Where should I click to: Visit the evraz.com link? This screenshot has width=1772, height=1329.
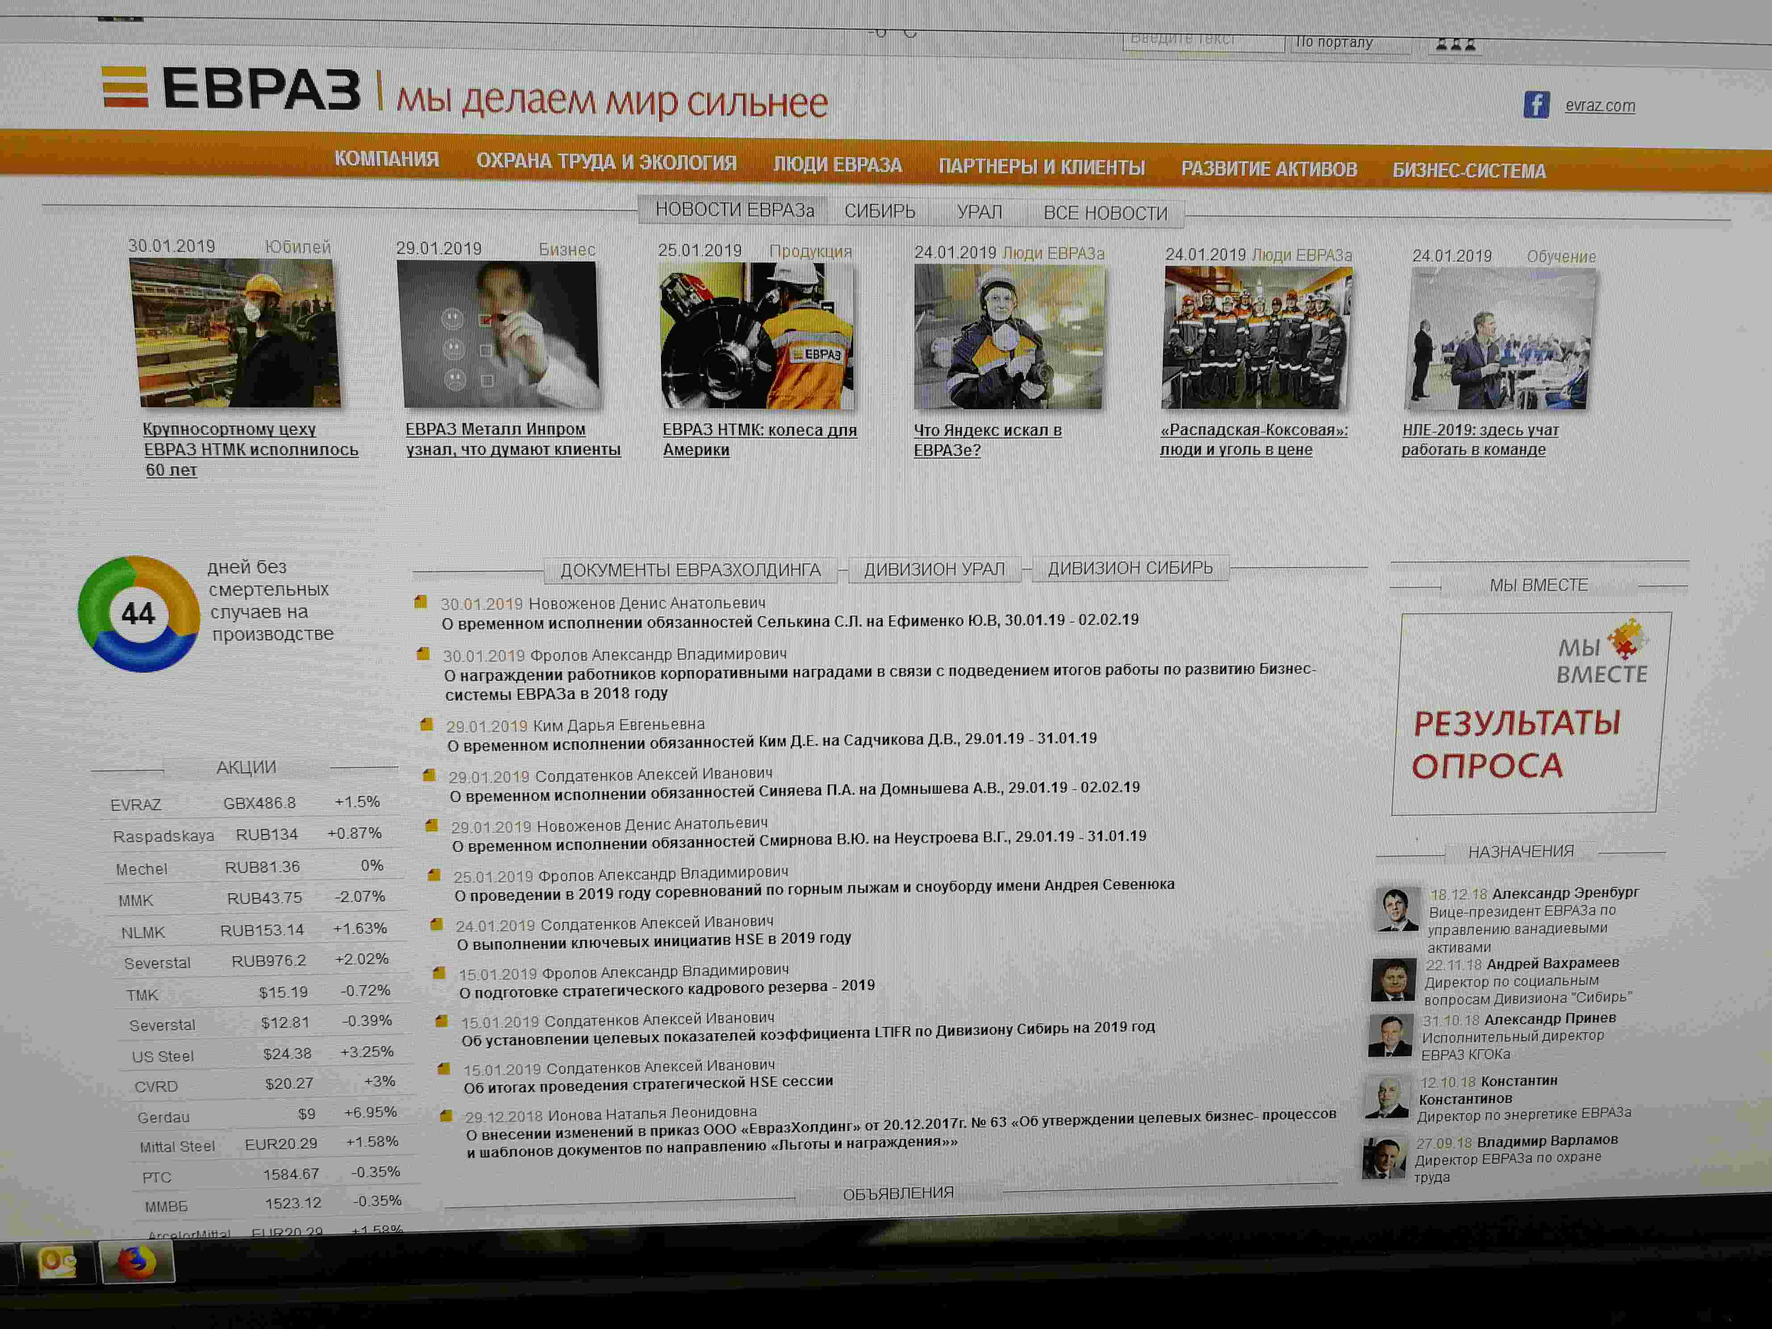point(1600,106)
